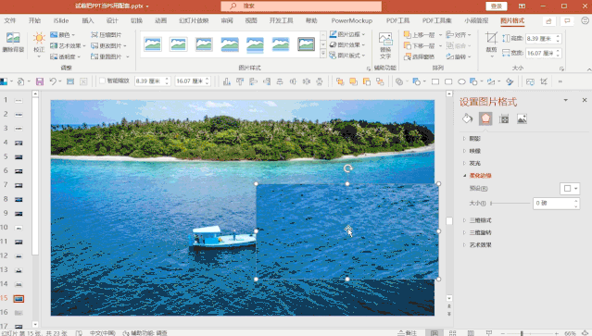Click the Undo arrow icon
Viewport: 592px width, 336px height.
[53, 81]
